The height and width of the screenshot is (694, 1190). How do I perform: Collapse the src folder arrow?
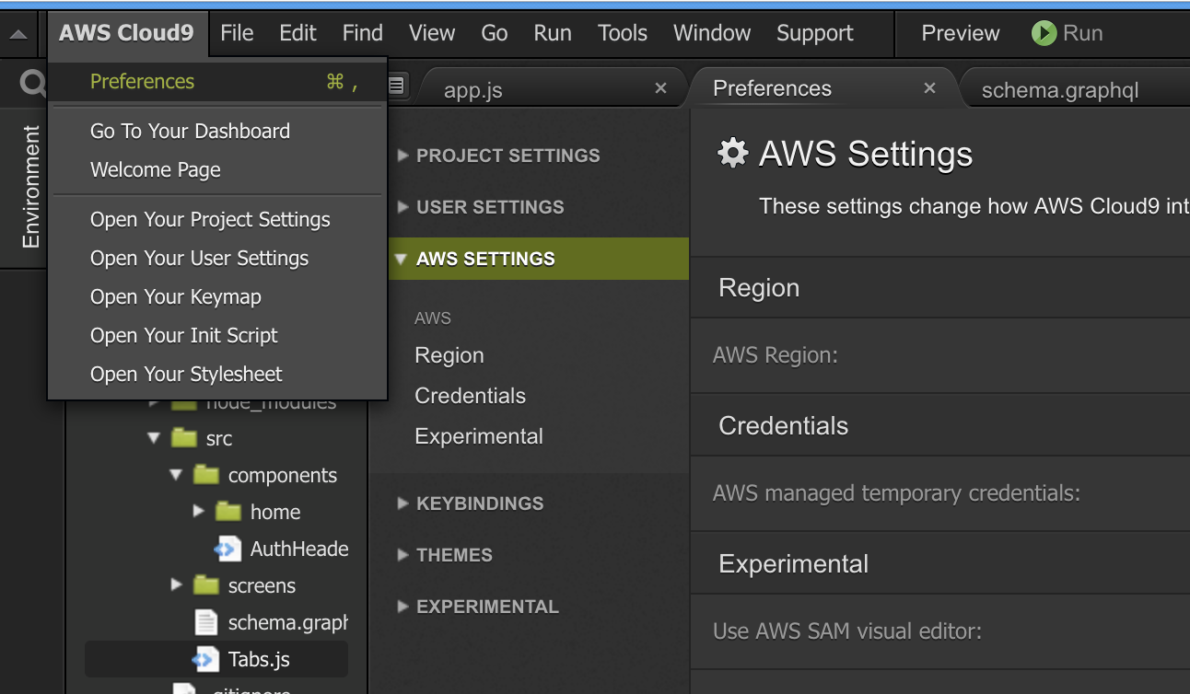coord(154,438)
